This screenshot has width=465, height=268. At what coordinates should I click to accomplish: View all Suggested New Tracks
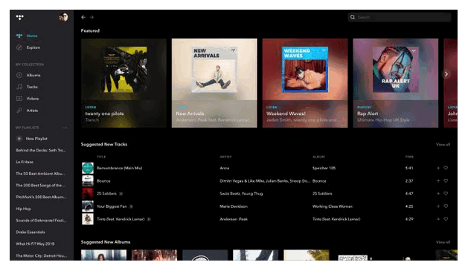click(443, 144)
